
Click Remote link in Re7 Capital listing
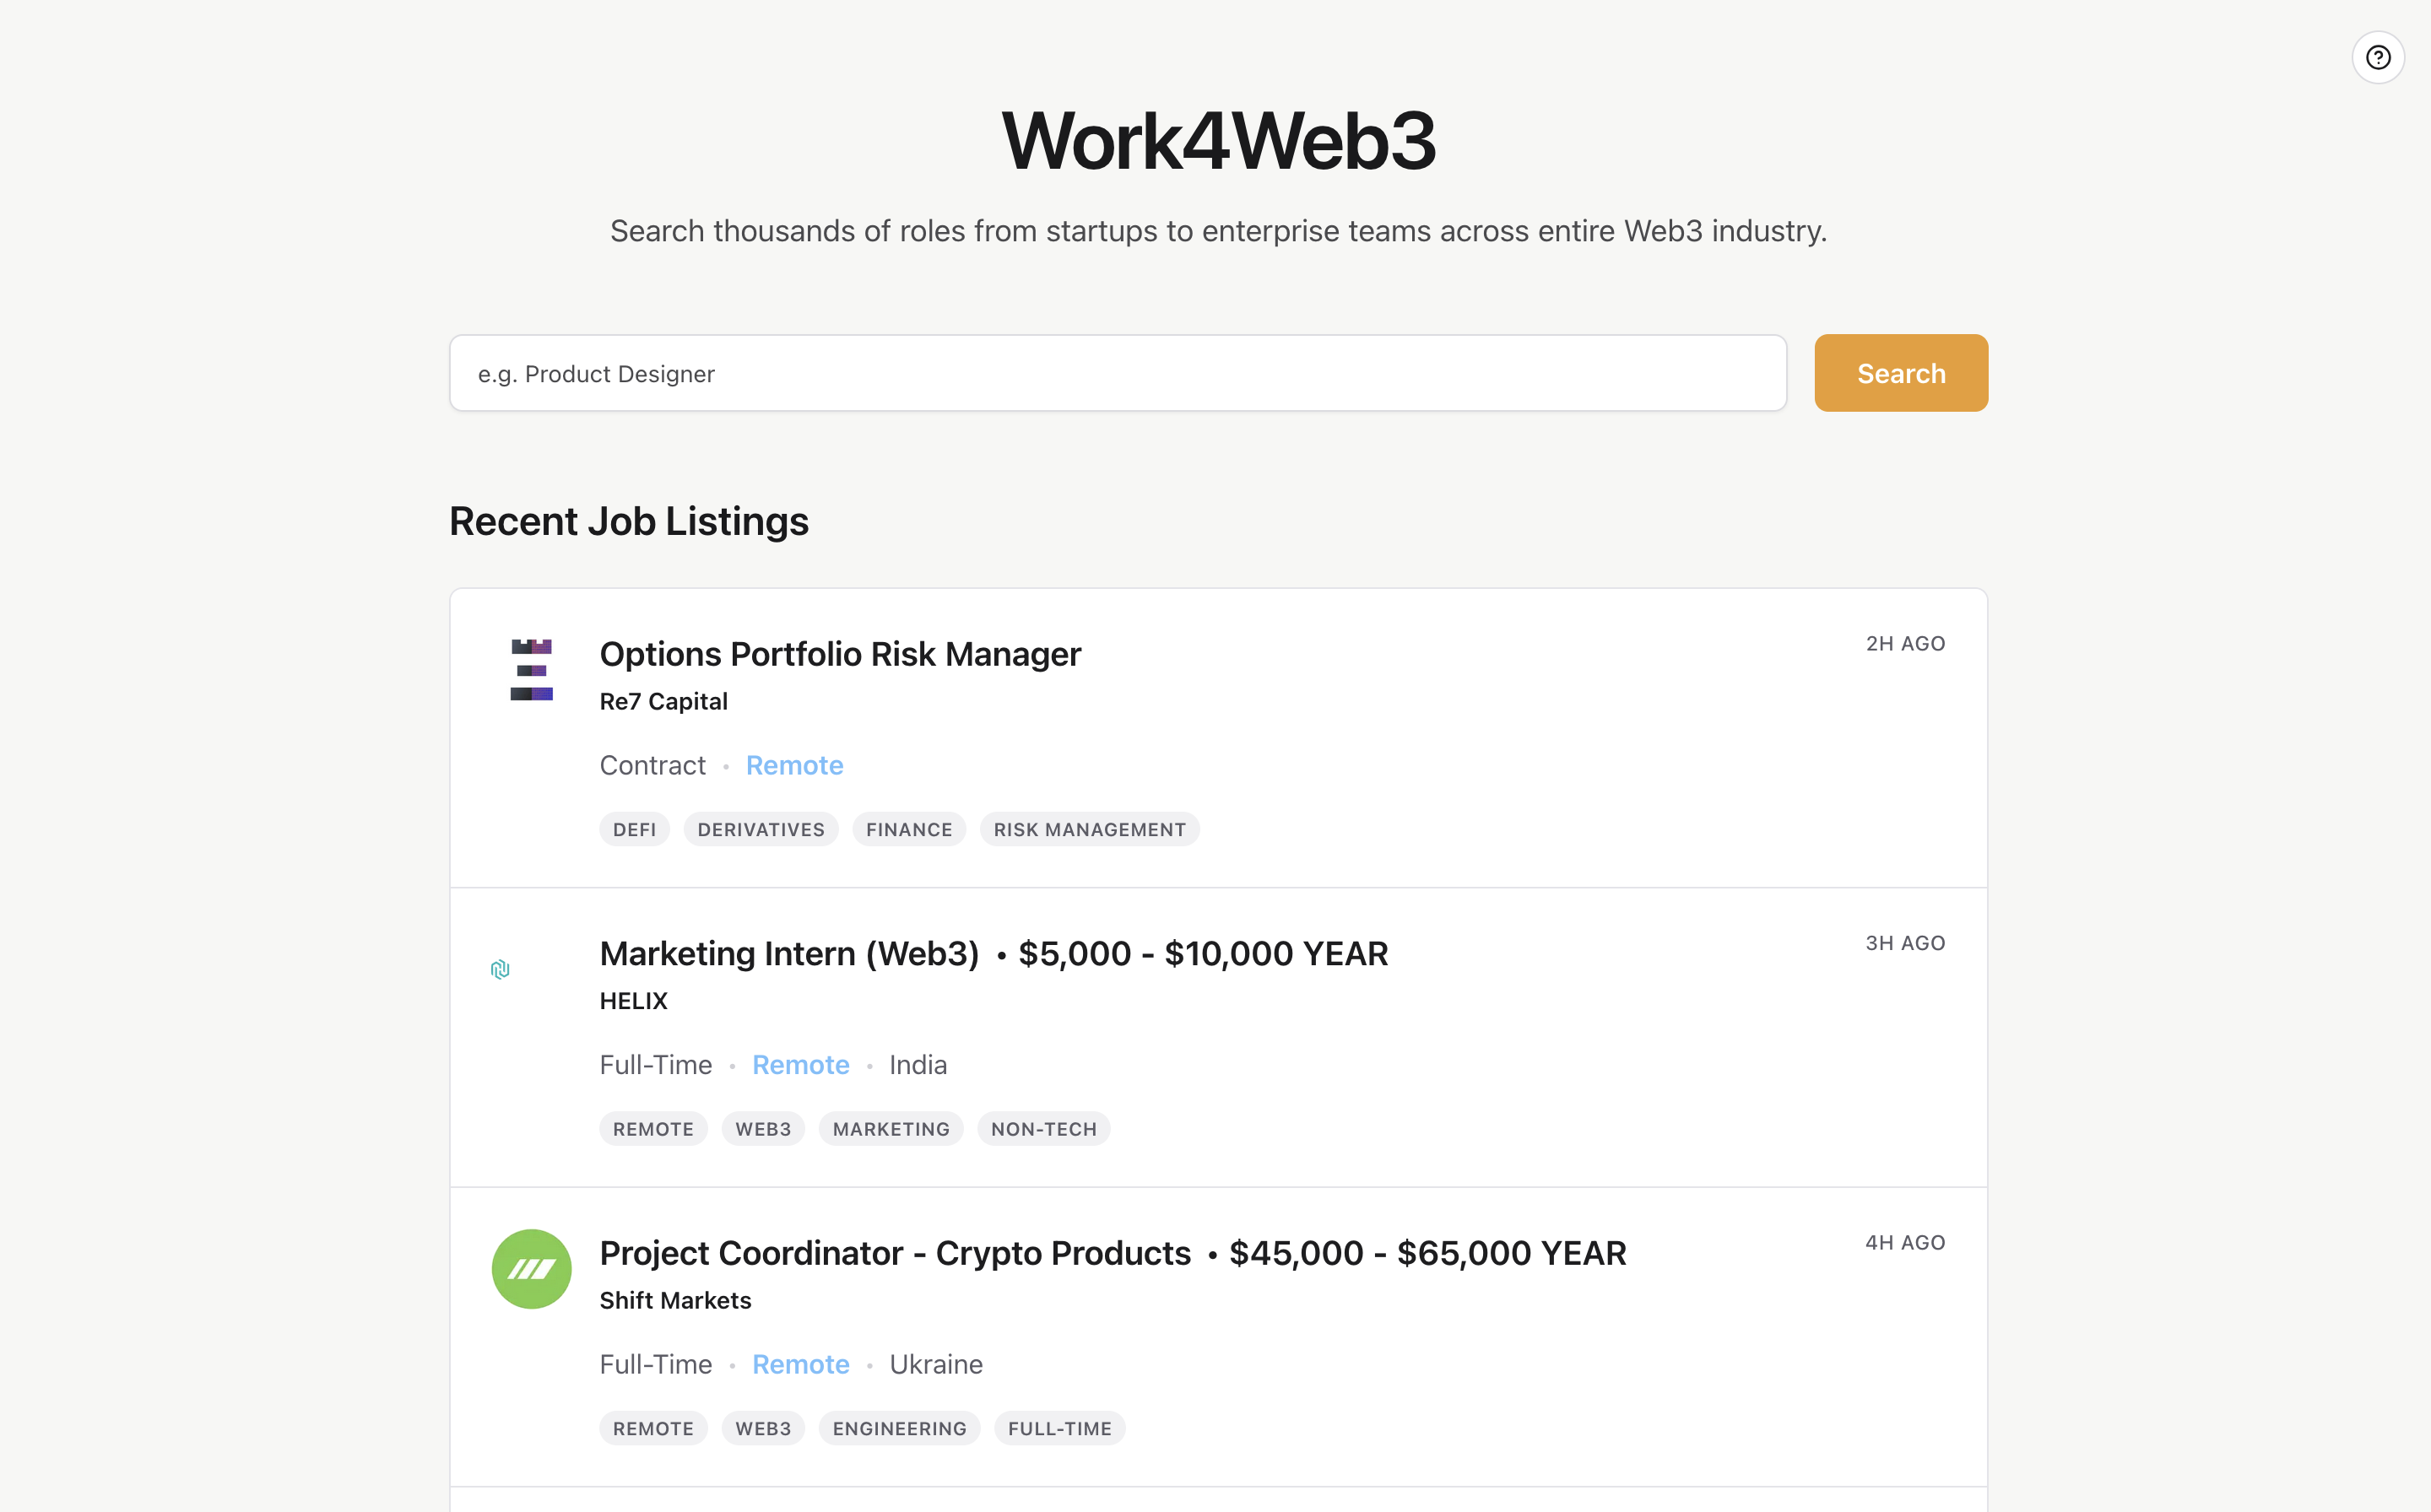pos(794,765)
